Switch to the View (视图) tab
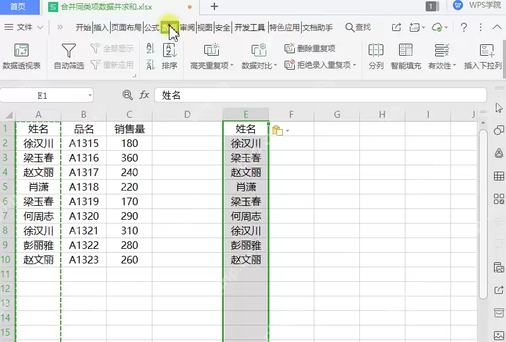Image resolution: width=506 pixels, height=342 pixels. (205, 27)
